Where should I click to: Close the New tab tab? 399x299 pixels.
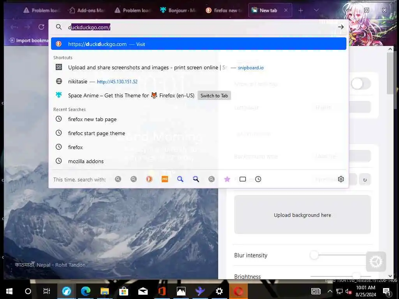[286, 10]
